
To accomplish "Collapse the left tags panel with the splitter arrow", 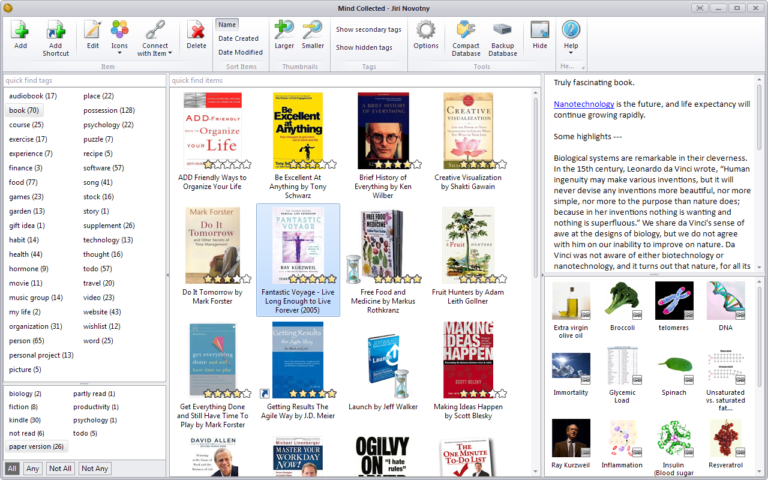I will point(167,275).
